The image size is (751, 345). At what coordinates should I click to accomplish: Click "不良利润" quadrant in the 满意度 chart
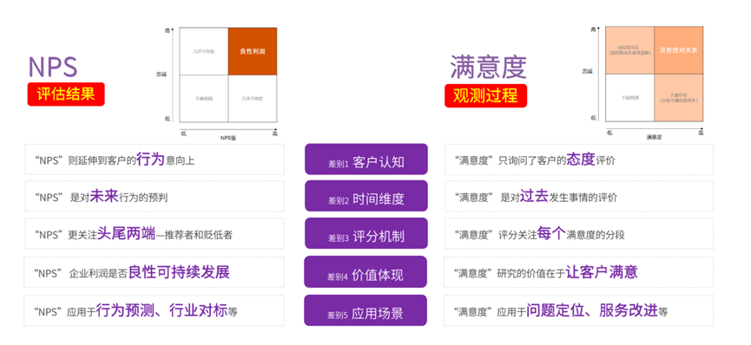[x=629, y=98]
